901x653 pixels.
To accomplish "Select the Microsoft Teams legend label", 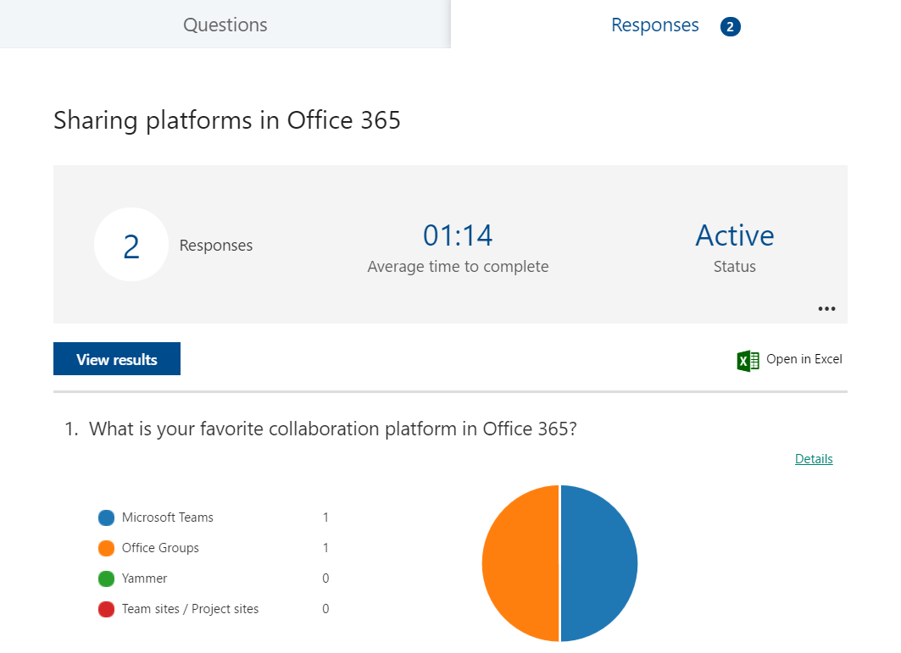I will [167, 517].
